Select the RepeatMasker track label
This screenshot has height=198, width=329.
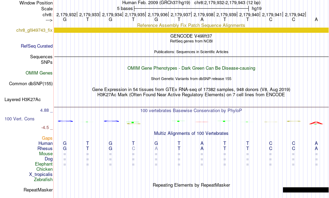pyautogui.click(x=38, y=190)
